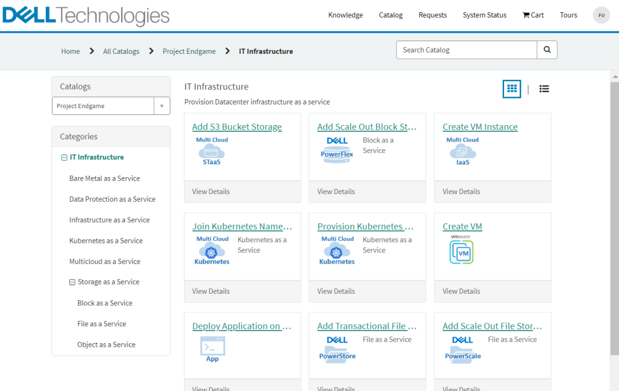Viewport: 619px width, 391px height.
Task: Click the Search Catalog input field
Action: click(466, 50)
